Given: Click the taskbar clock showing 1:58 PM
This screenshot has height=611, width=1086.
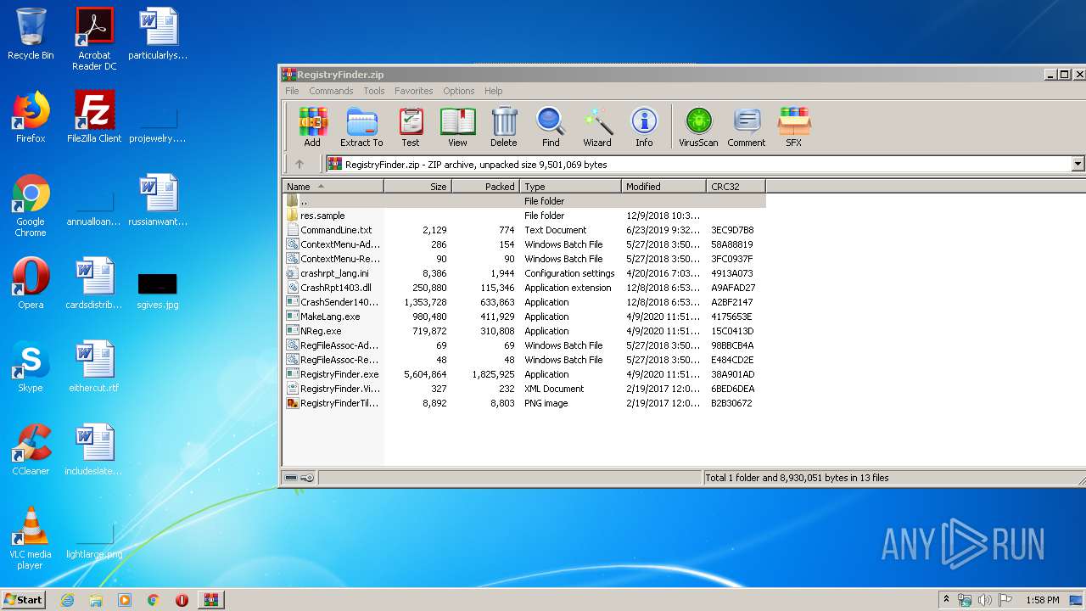Looking at the screenshot, I should 1042,600.
